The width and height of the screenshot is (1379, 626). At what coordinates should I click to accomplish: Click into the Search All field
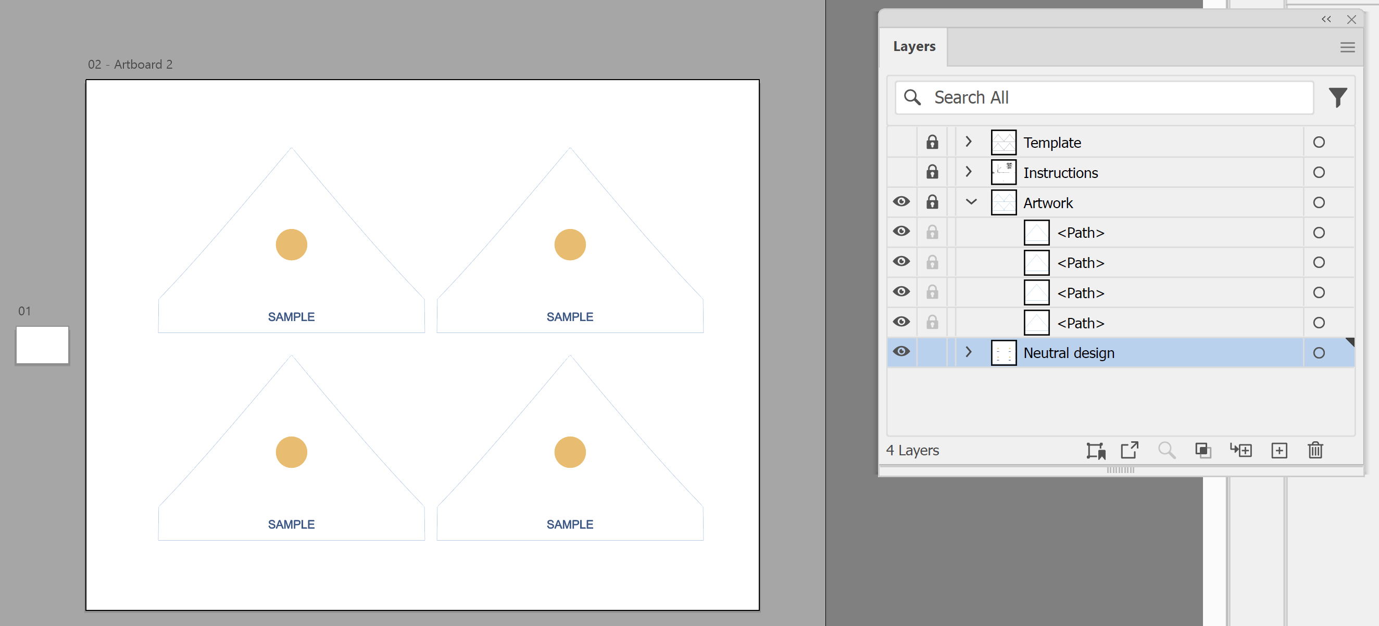(x=1105, y=97)
